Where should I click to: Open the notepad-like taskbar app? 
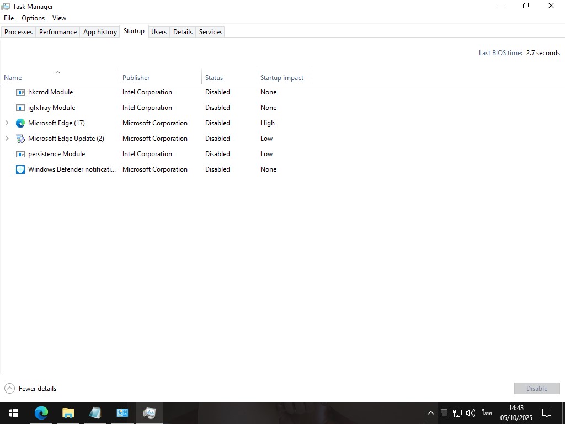[x=95, y=413]
